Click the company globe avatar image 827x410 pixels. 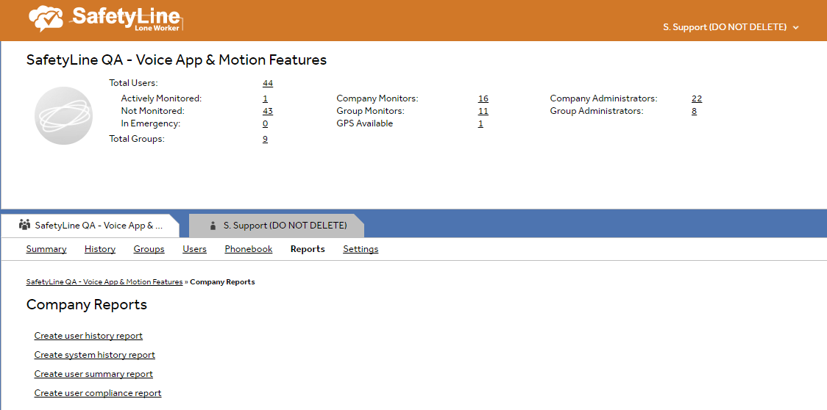pos(63,115)
